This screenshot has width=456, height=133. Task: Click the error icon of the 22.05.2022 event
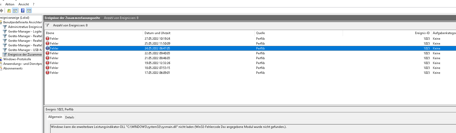point(48,53)
